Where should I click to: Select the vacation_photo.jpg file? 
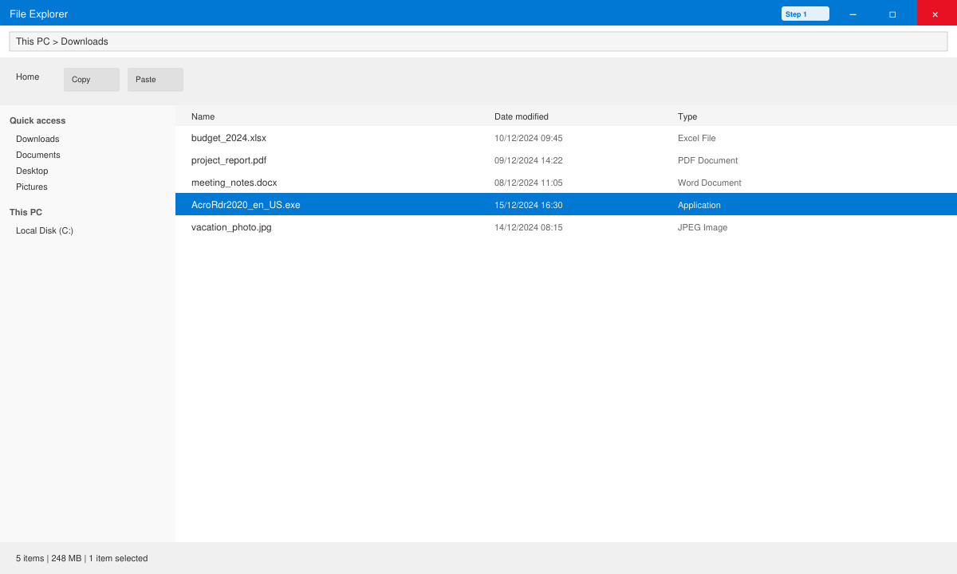click(x=566, y=227)
